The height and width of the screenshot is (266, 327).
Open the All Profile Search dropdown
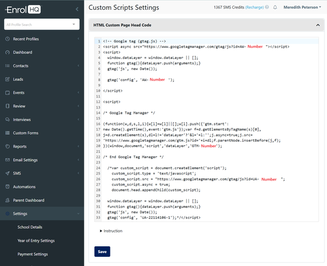[74, 24]
